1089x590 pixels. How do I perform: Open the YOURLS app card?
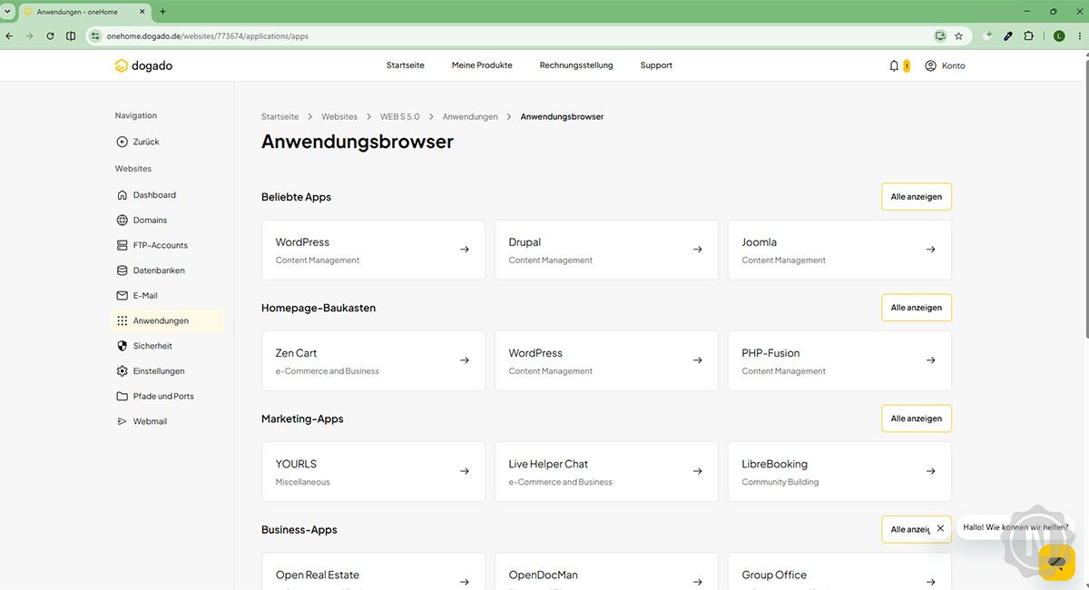373,471
